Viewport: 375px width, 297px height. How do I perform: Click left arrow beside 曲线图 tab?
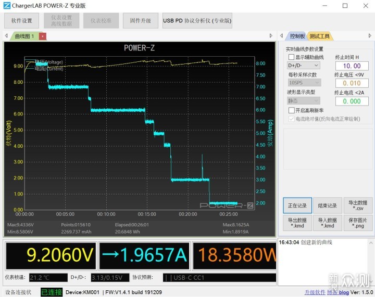point(6,36)
